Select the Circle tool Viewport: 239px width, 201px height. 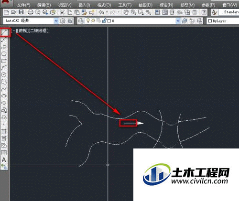(4, 74)
